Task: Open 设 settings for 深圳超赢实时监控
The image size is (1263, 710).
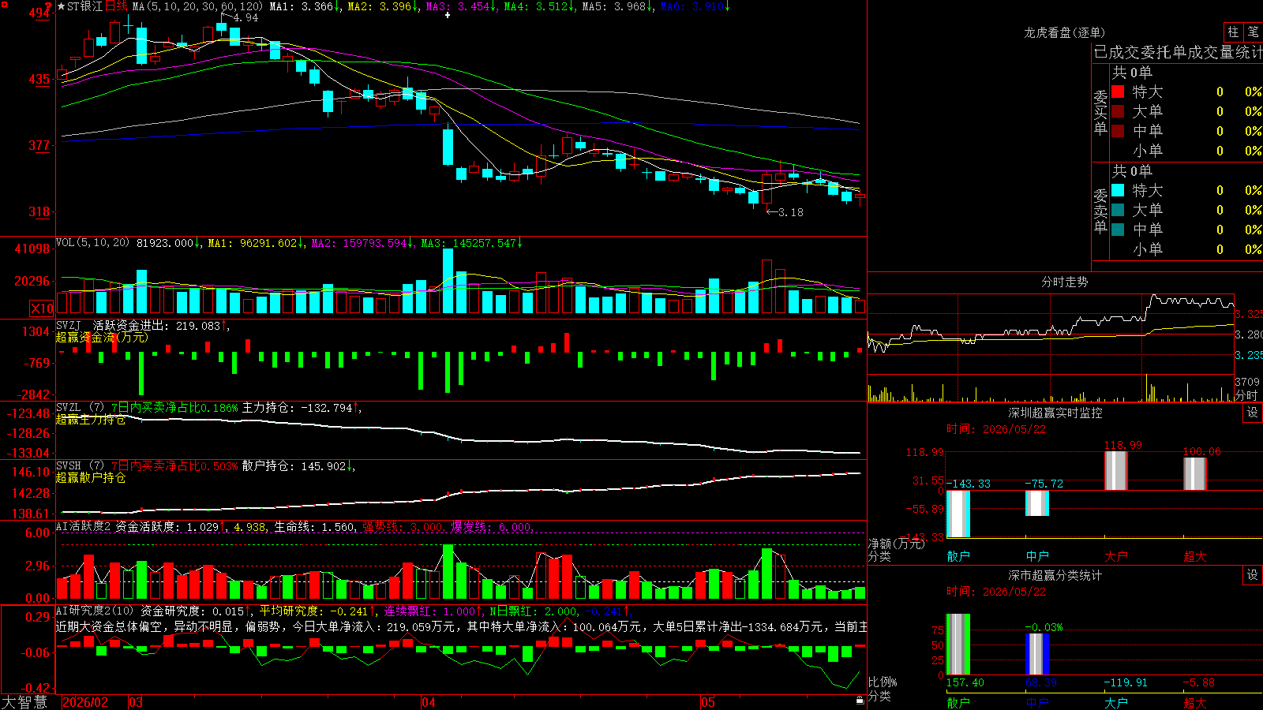Action: pyautogui.click(x=1253, y=413)
